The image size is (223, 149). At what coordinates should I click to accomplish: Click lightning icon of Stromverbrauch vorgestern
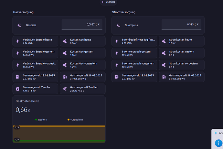tap(117, 65)
